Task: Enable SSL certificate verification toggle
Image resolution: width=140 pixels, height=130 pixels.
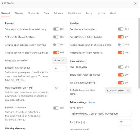Action: (x=56, y=37)
